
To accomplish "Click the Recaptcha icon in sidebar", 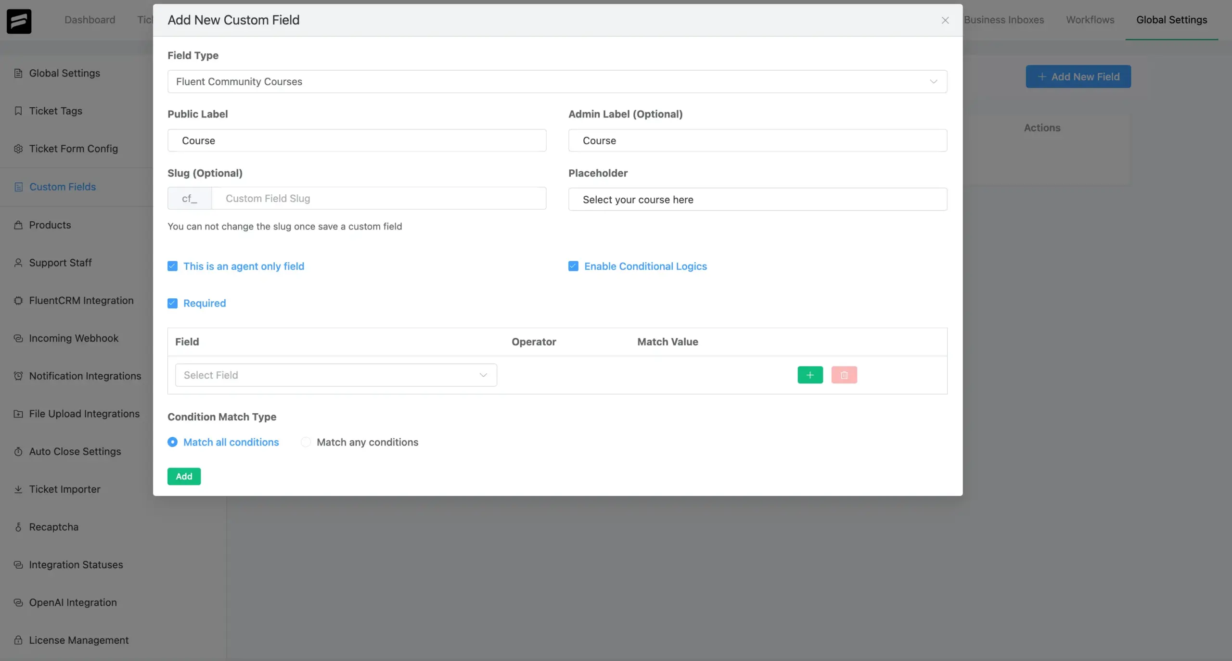I will tap(18, 527).
